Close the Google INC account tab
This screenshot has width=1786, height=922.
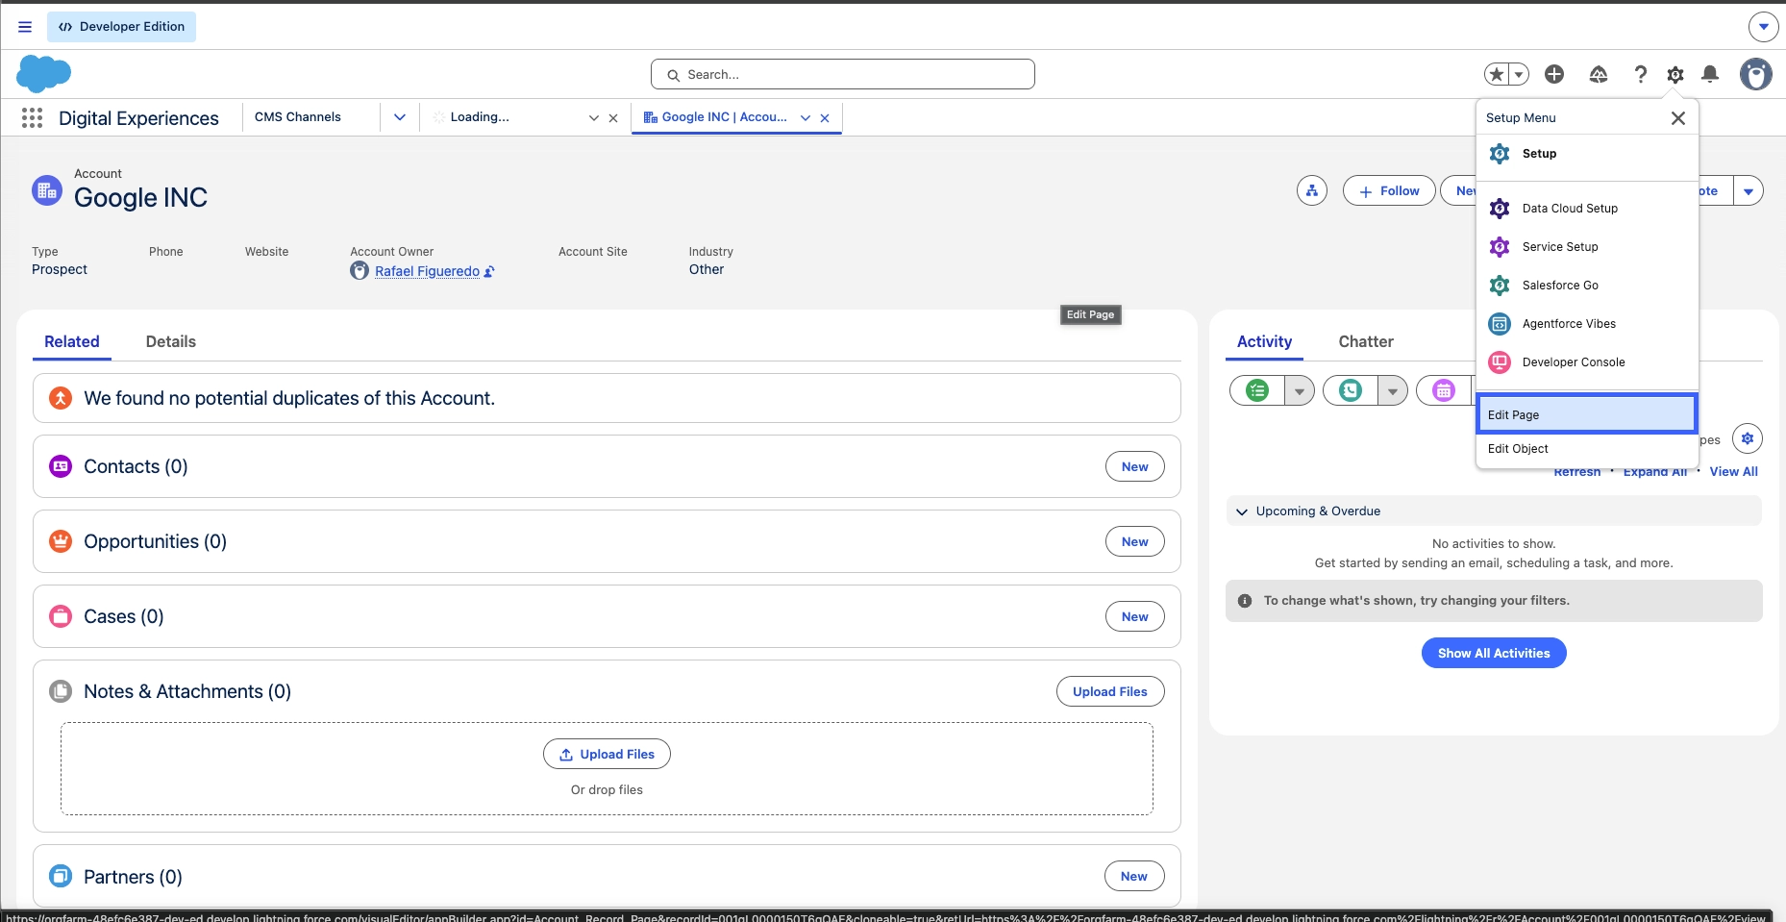825,118
